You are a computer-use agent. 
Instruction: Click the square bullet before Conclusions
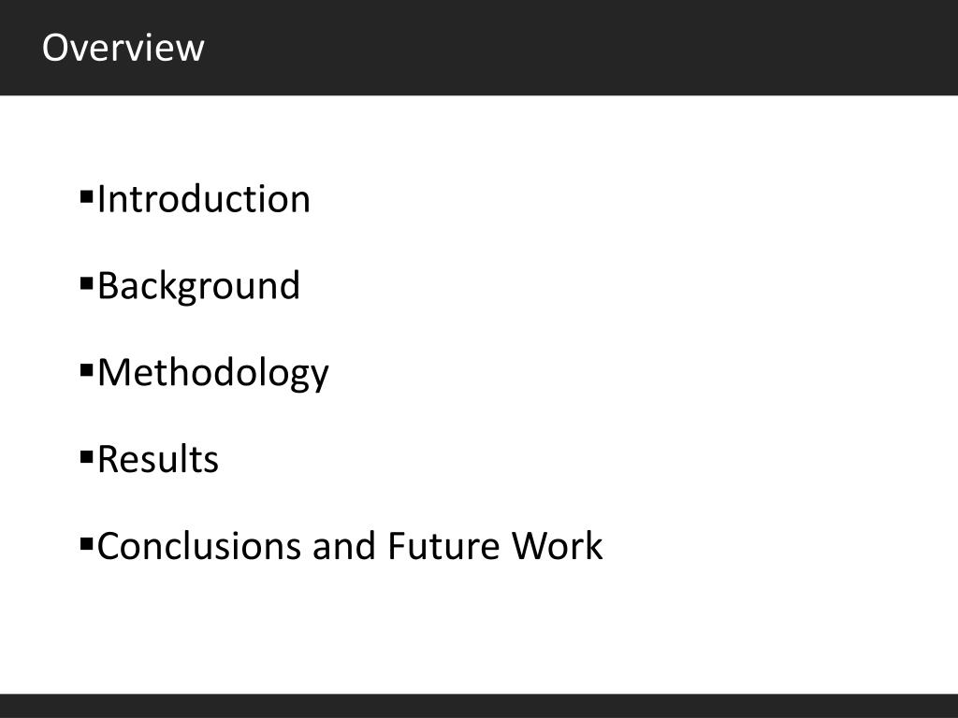(86, 543)
